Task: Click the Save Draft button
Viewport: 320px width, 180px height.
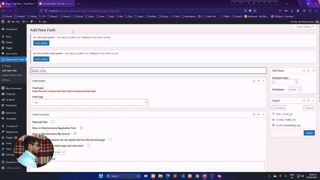Action: point(278,108)
